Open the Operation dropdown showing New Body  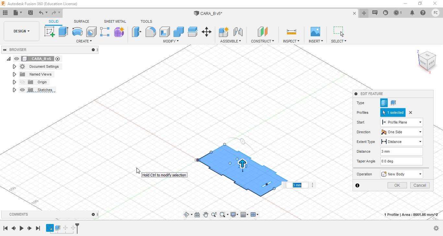click(x=401, y=174)
